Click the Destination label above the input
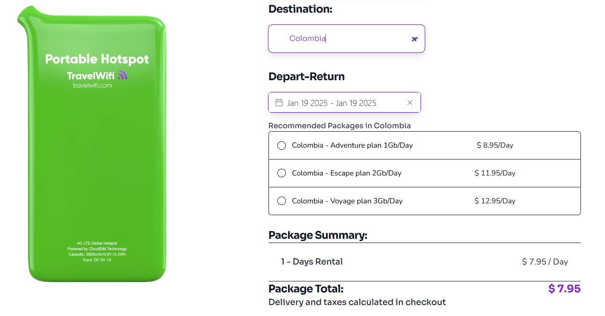605x316 pixels. click(300, 8)
